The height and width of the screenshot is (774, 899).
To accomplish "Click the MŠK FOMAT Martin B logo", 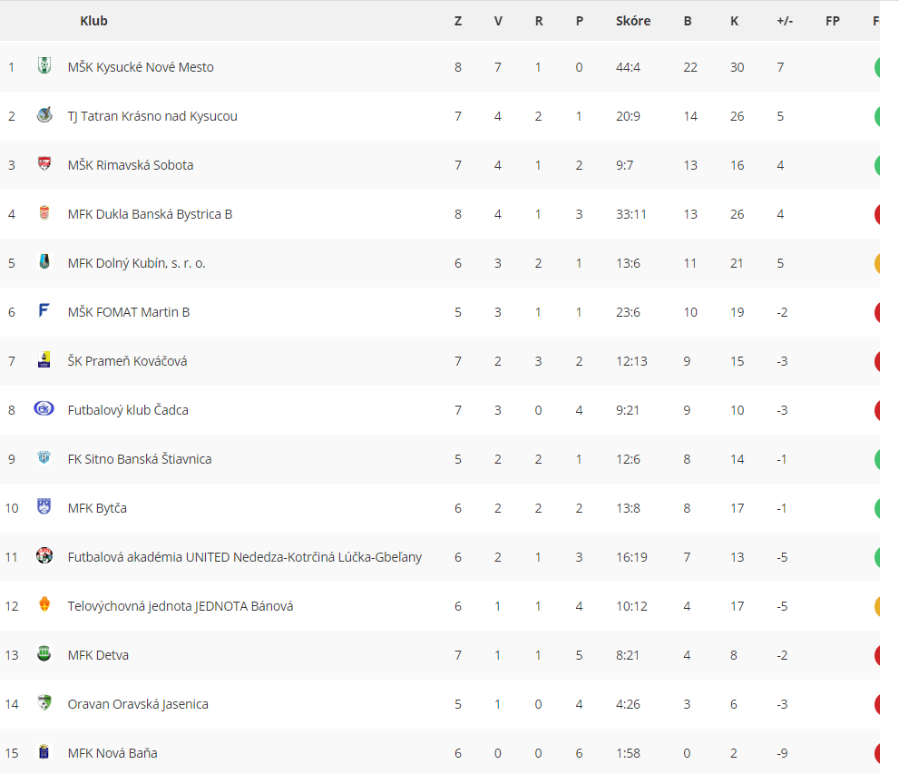I will coord(44,310).
